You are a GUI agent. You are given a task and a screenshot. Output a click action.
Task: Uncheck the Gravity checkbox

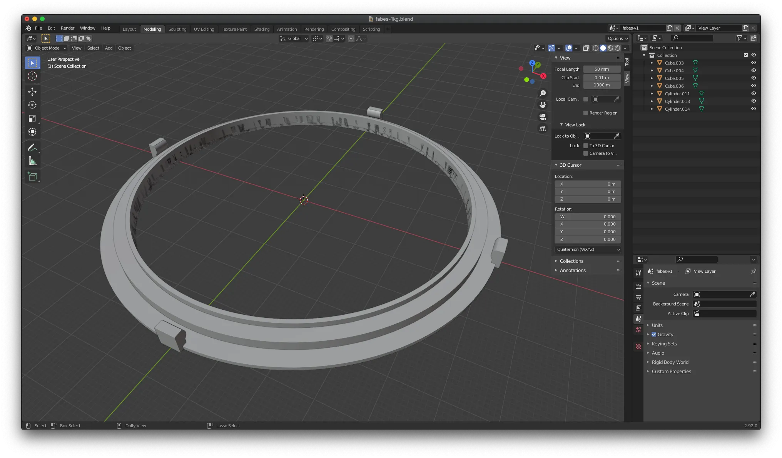tap(654, 334)
